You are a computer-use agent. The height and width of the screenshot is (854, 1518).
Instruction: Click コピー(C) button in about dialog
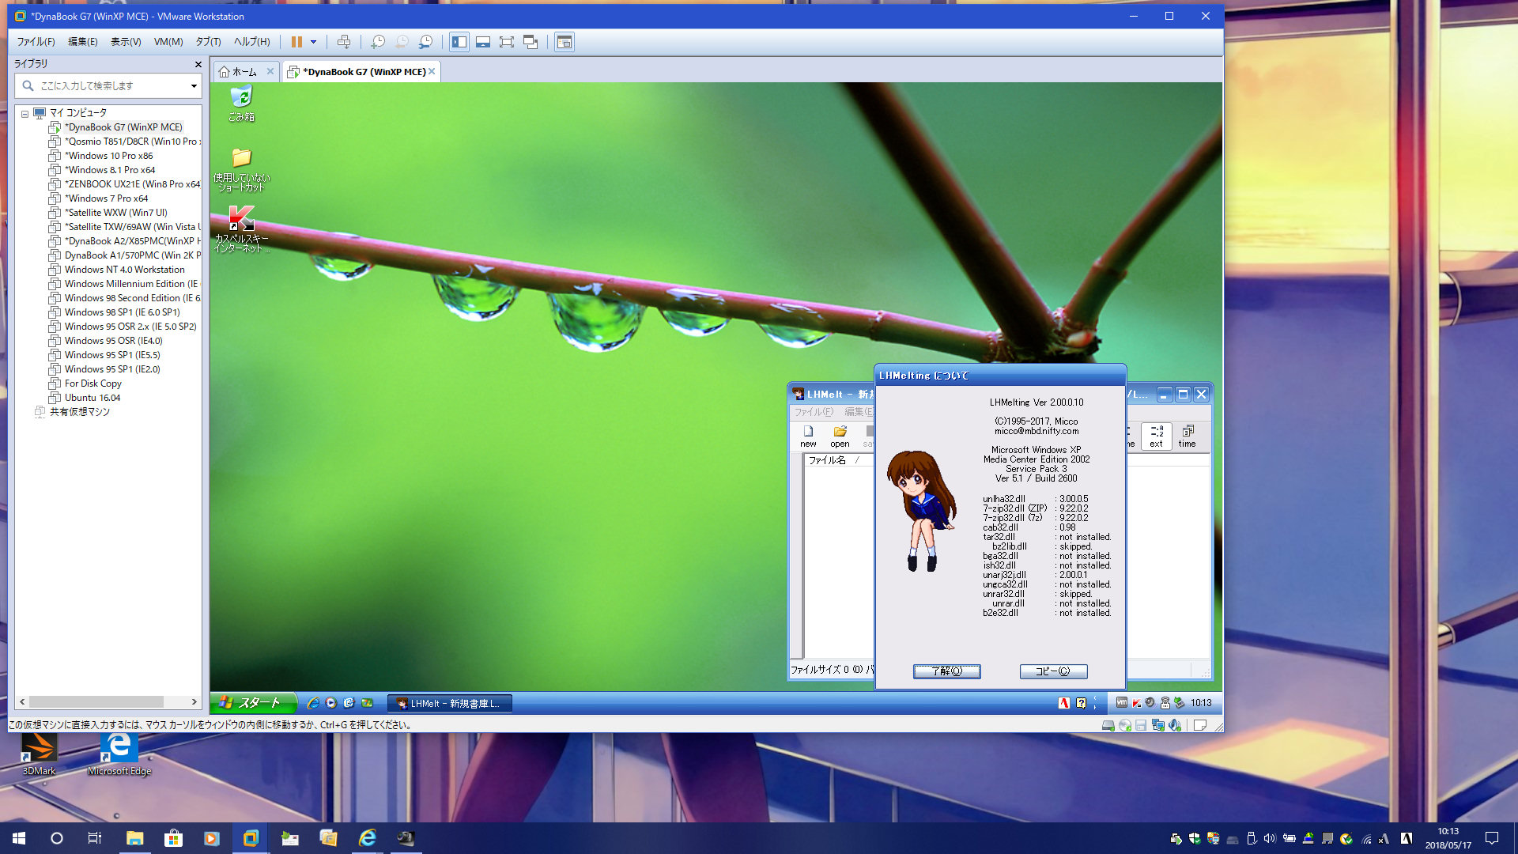(1053, 671)
